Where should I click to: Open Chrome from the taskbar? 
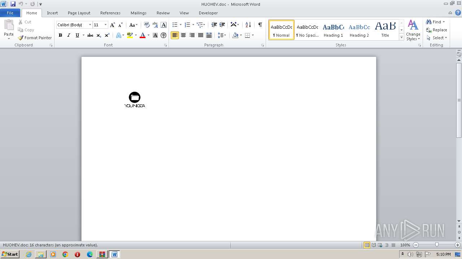[x=65, y=254]
